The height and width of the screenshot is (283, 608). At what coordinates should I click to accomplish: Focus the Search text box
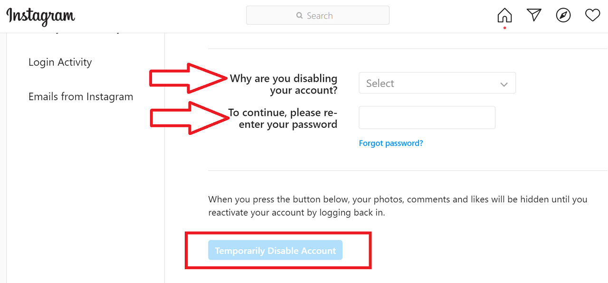tap(318, 15)
